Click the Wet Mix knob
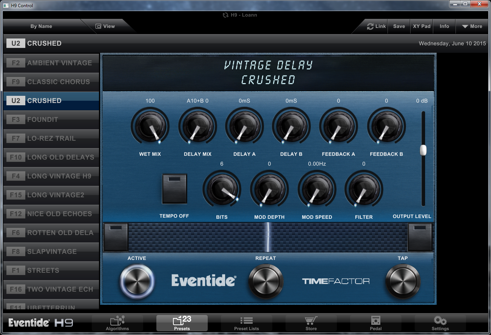491x335 pixels. tap(150, 126)
